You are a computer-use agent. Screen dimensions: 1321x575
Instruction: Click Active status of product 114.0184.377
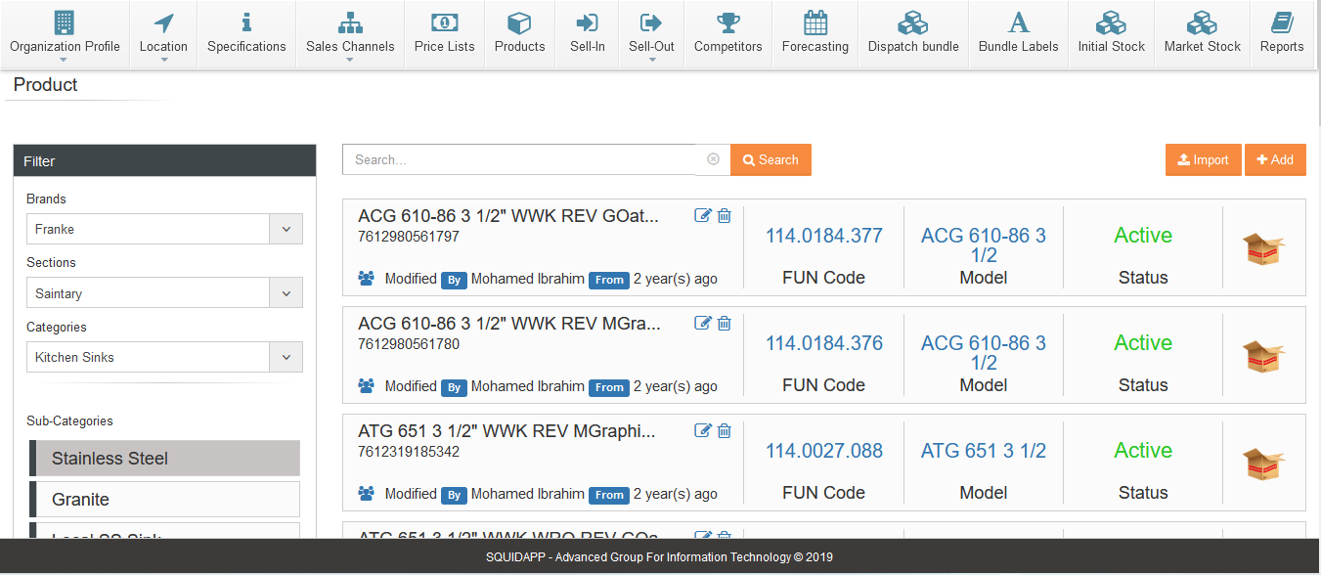point(1143,236)
